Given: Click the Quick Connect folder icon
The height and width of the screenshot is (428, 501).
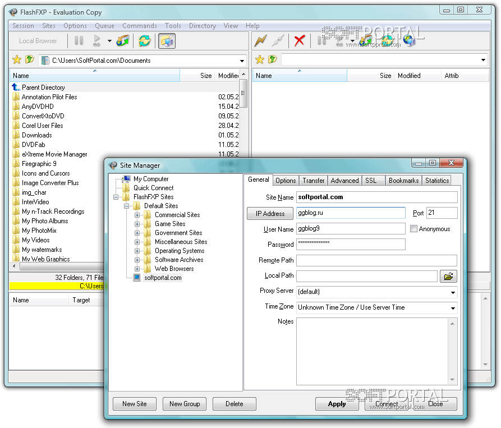Looking at the screenshot, I should [x=126, y=188].
